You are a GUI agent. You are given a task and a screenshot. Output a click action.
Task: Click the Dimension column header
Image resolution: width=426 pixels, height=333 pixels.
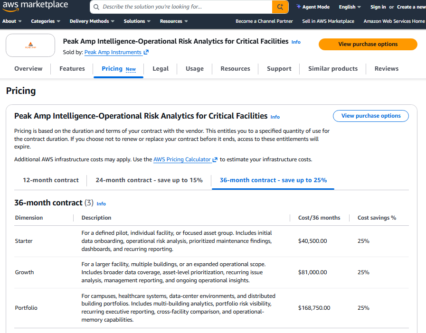tap(29, 218)
